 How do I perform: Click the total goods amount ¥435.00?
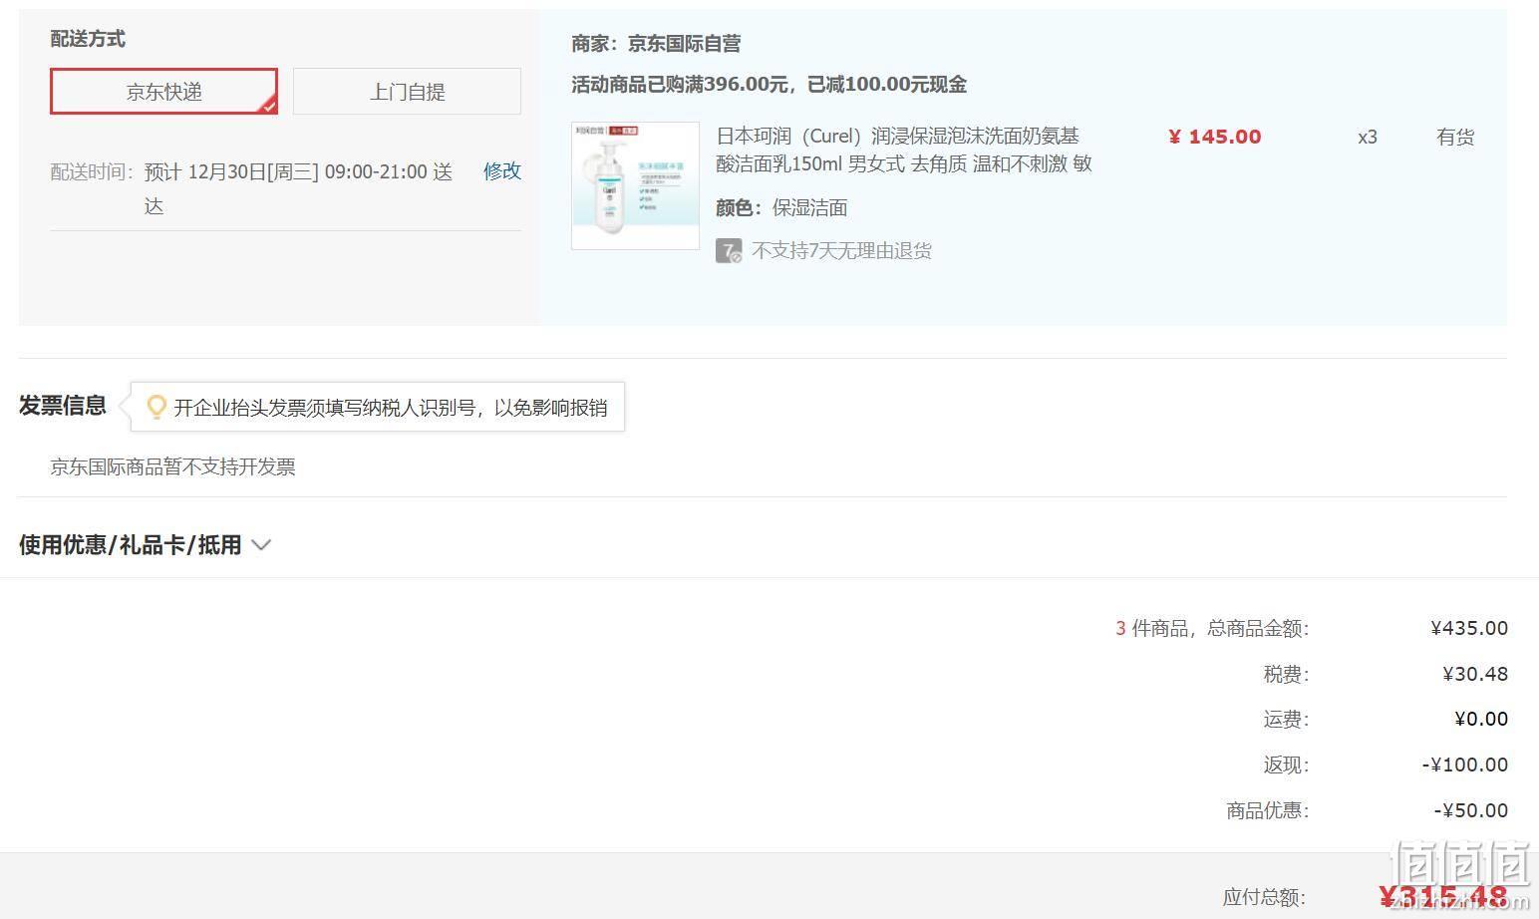click(x=1469, y=628)
